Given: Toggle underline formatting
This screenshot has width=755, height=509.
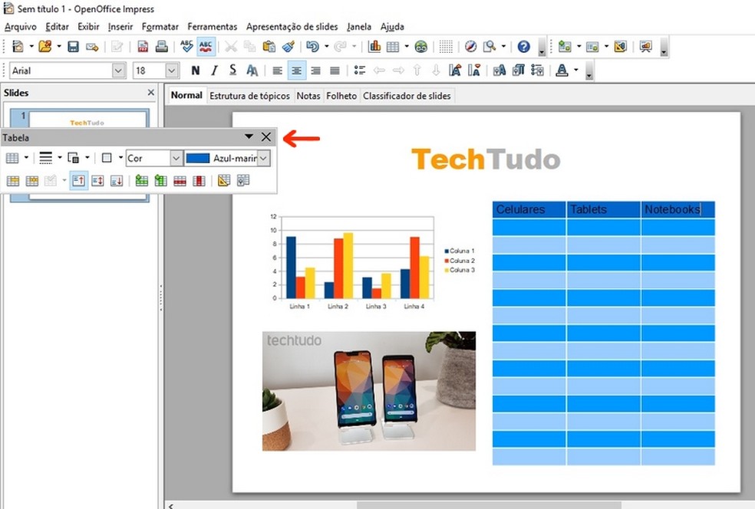Looking at the screenshot, I should click(x=232, y=70).
